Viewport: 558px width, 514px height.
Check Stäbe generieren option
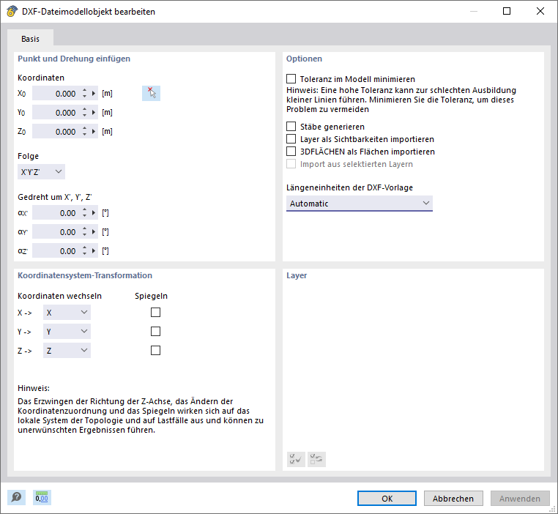291,126
